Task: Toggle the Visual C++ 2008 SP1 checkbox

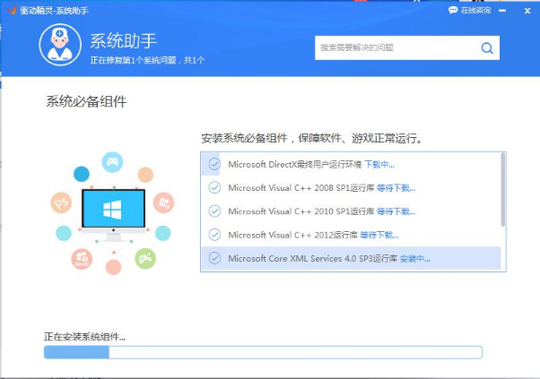Action: [214, 187]
